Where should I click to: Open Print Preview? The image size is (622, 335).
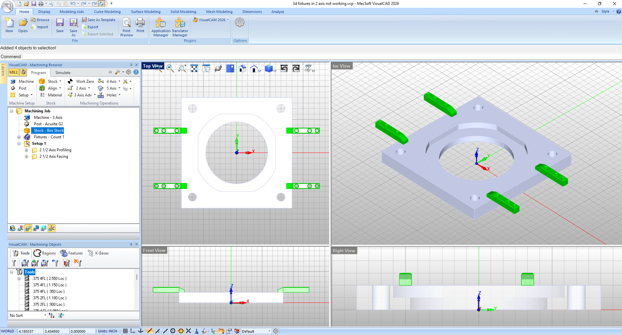point(126,27)
